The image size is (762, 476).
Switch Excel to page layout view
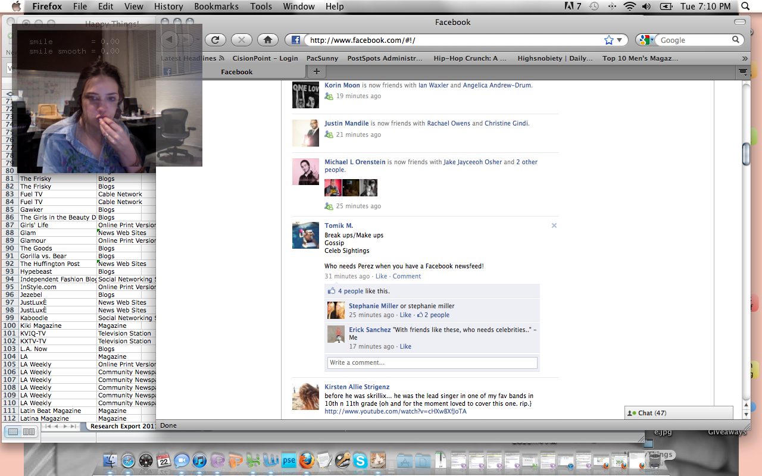[28, 431]
